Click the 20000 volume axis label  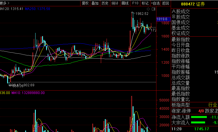coord(164,125)
